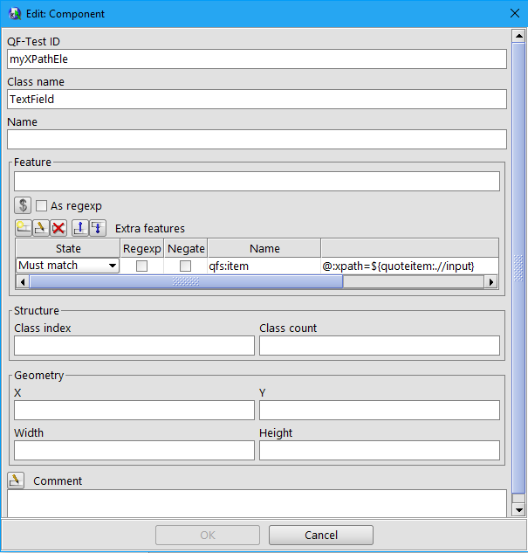This screenshot has width=528, height=553.
Task: Focus the Y geometry field
Action: (380, 411)
